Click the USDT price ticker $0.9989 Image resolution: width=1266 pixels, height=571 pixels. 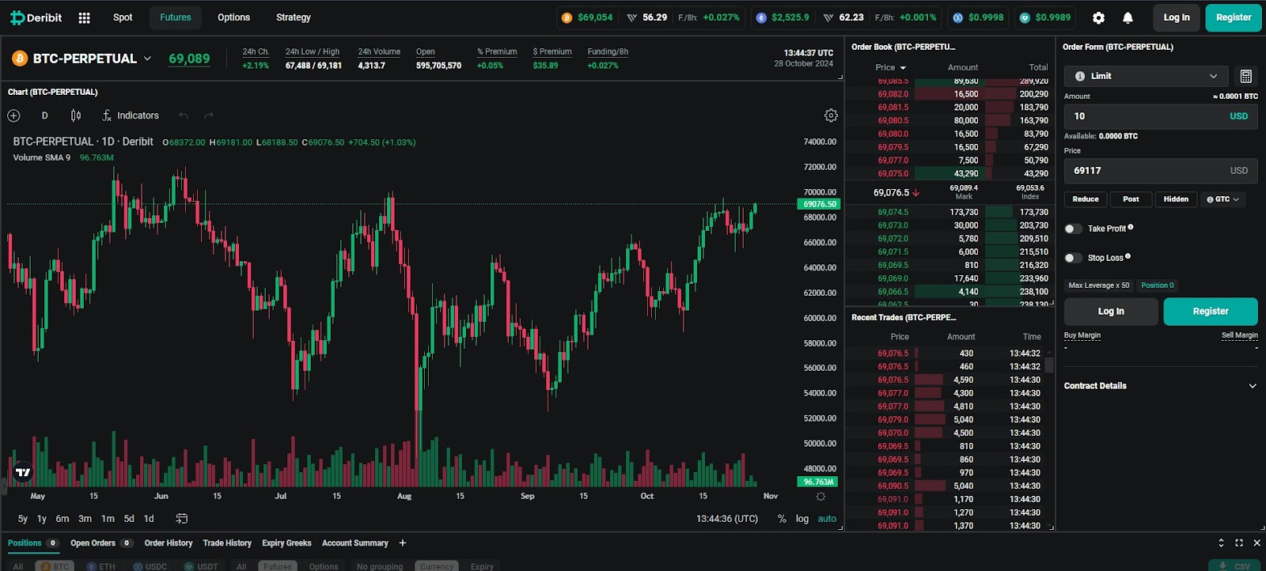pyautogui.click(x=1044, y=17)
